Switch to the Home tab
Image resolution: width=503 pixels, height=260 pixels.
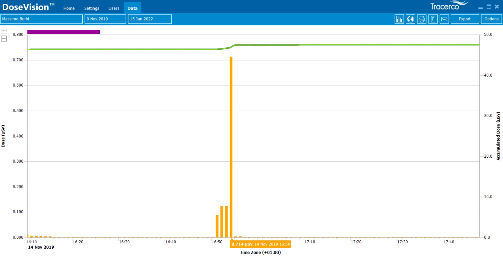click(69, 8)
